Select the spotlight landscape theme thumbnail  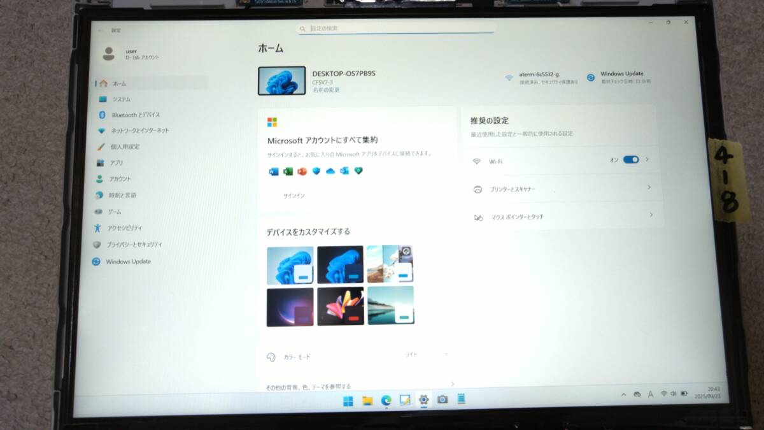coord(390,264)
